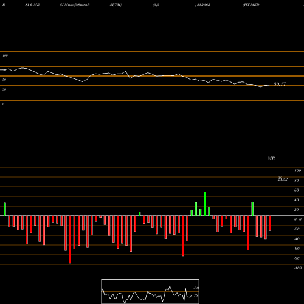The height and width of the screenshot is (304, 304).
Task: Click the '30' axis label on the RSI chart
Action: [4, 89]
